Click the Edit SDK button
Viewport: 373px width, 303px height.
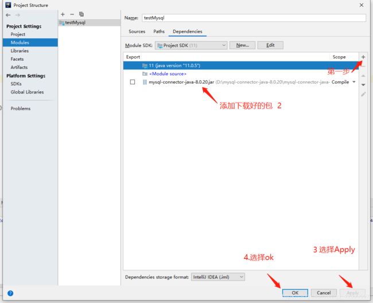pos(270,45)
